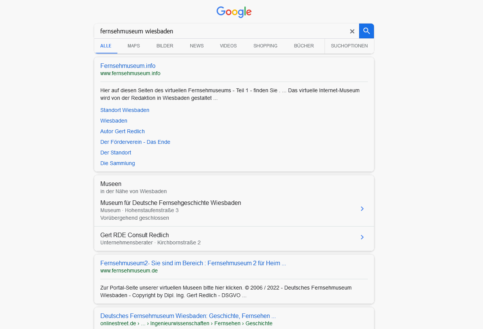
Task: Open Der Förderverein - Das Ende link
Action: tap(135, 142)
